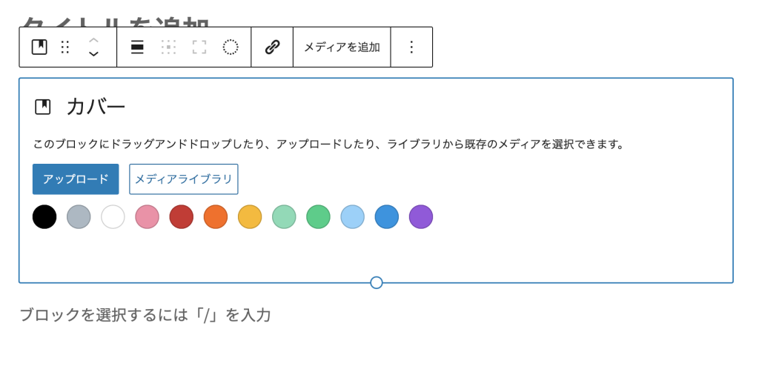Pick the pink color swatch
Screen dimensions: 759x372
point(148,217)
